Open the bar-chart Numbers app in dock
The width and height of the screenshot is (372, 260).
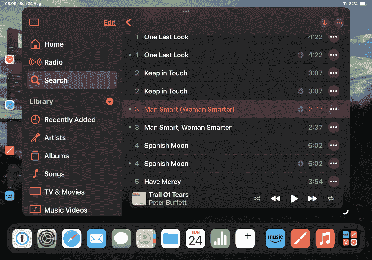pos(220,239)
